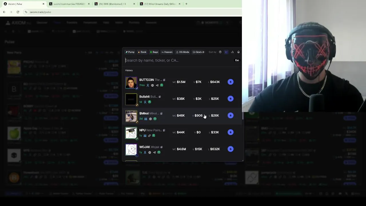Open BUTTCOIN creator profile icon

pyautogui.click(x=148, y=85)
